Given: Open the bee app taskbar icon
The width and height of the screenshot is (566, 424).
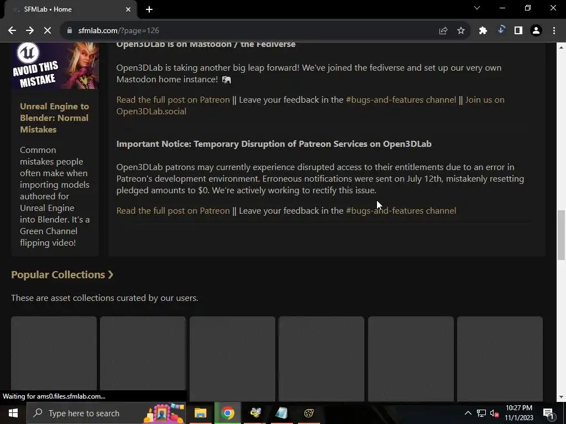Looking at the screenshot, I should [x=255, y=413].
